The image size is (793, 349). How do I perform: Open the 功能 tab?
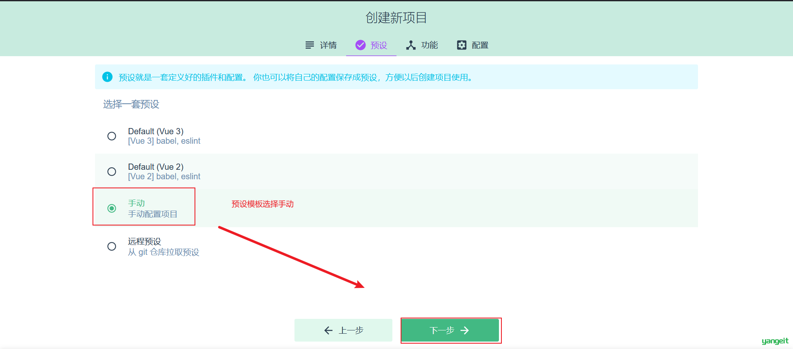pyautogui.click(x=422, y=45)
